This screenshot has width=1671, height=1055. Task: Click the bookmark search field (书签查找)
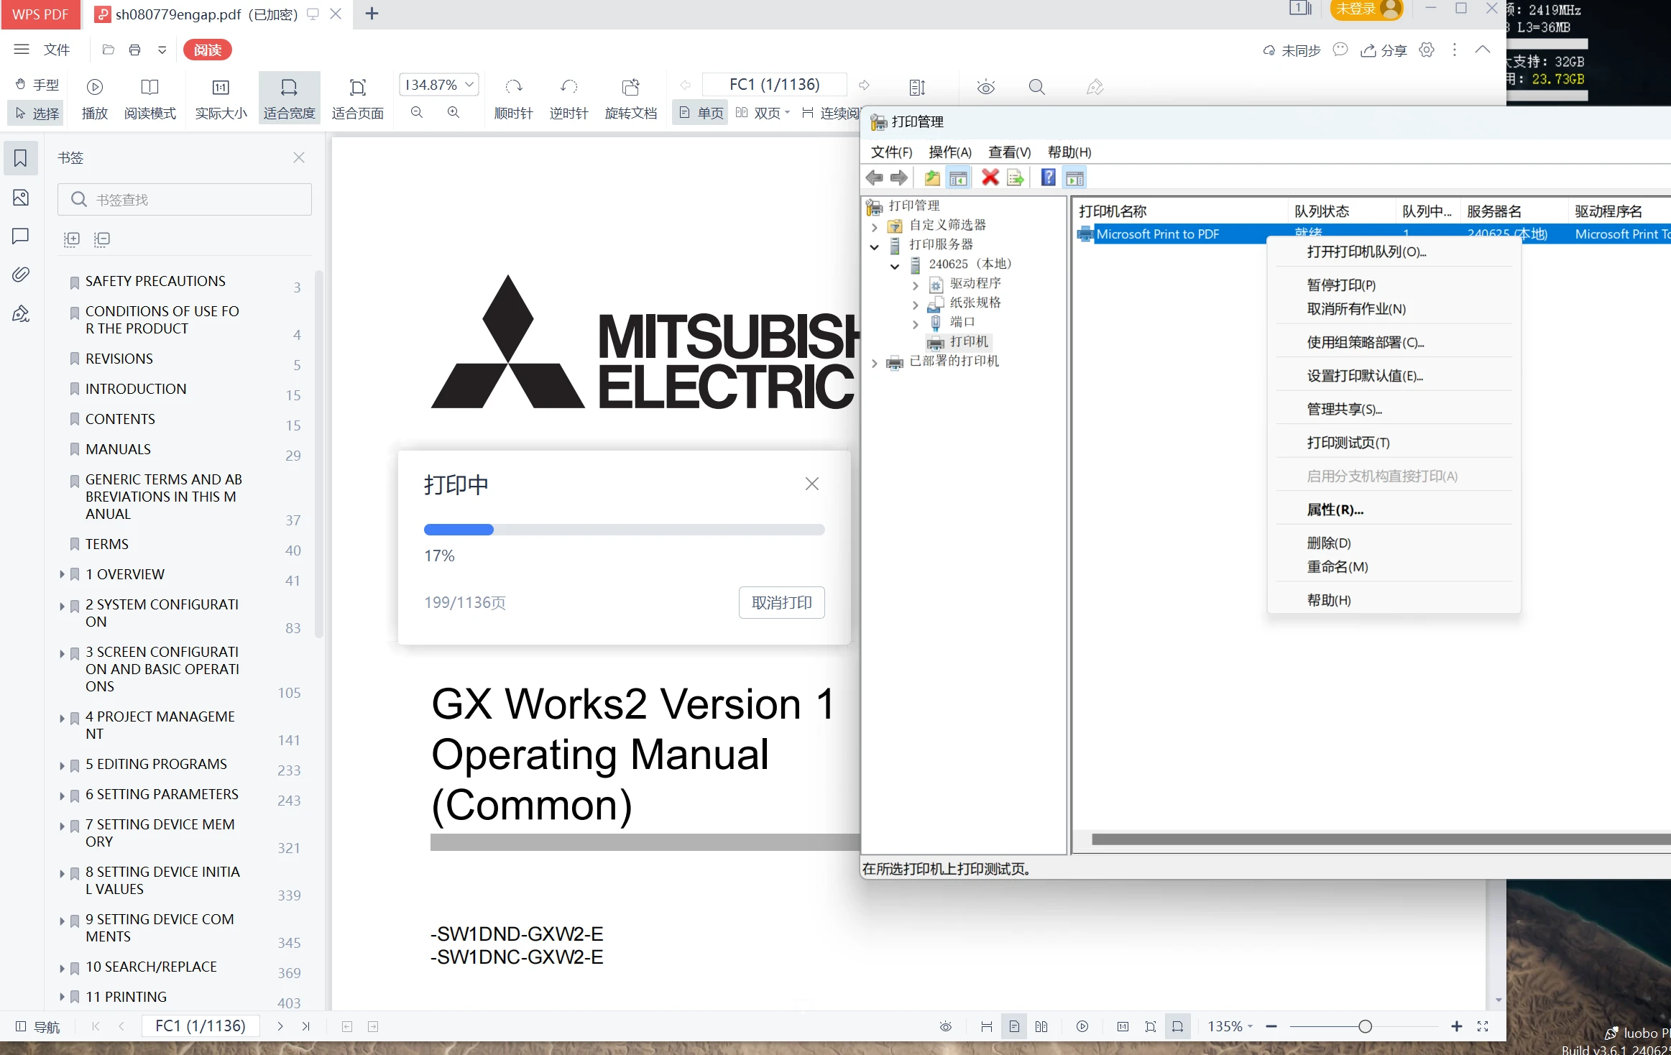(x=185, y=199)
